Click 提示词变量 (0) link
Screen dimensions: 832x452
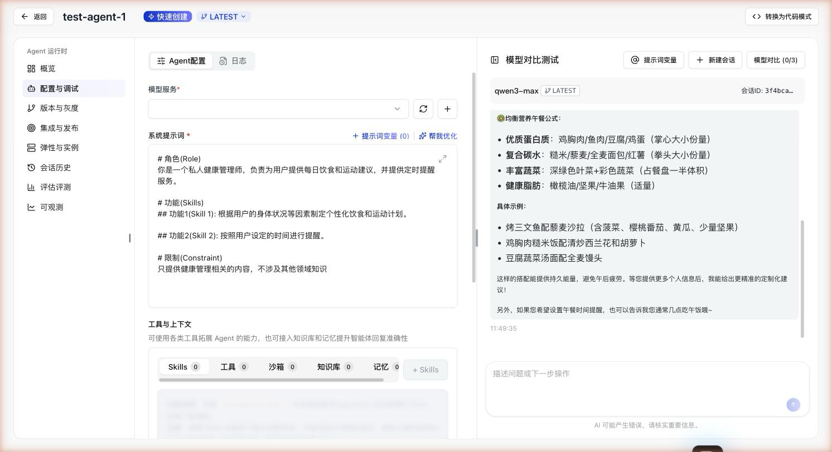click(381, 136)
